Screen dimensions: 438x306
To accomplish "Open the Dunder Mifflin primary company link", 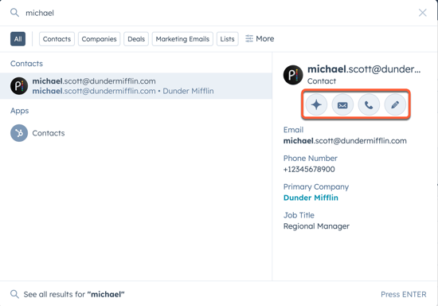I will click(x=311, y=198).
